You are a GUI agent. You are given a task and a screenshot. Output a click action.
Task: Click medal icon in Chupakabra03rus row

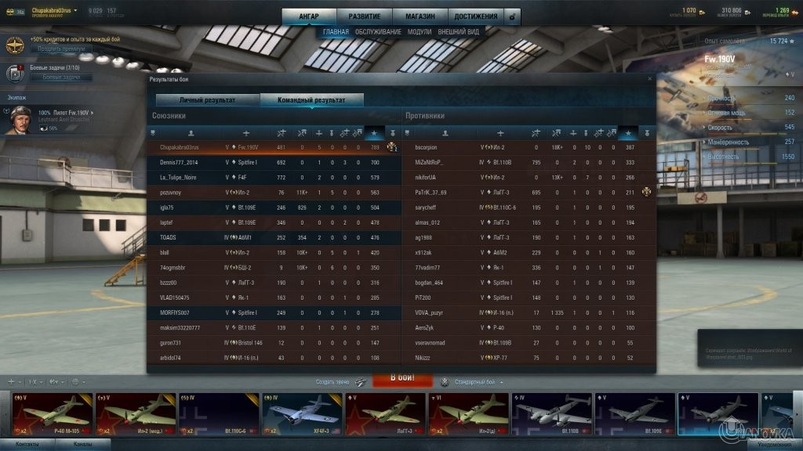pos(392,147)
